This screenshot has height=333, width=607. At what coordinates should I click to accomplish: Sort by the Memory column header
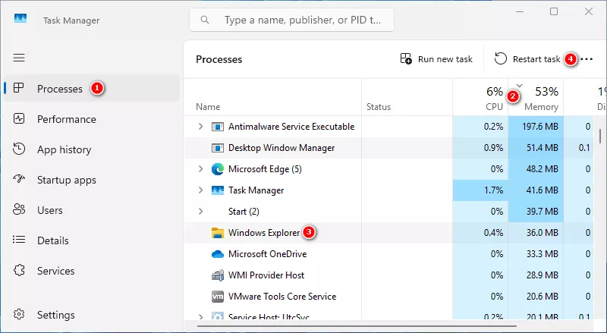coord(536,97)
